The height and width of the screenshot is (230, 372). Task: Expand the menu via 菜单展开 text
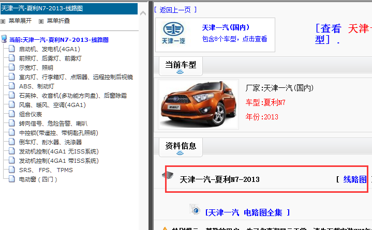pos(20,21)
